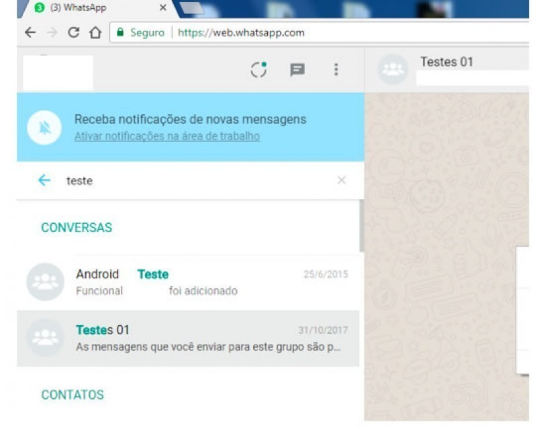Click the chat list scrollbar
Image resolution: width=537 pixels, height=429 pixels.
point(362,226)
